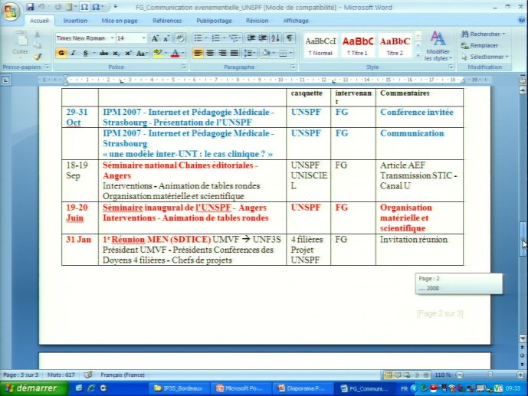Image resolution: width=528 pixels, height=396 pixels.
Task: Expand the styles gallery More arrow
Action: pyautogui.click(x=418, y=56)
